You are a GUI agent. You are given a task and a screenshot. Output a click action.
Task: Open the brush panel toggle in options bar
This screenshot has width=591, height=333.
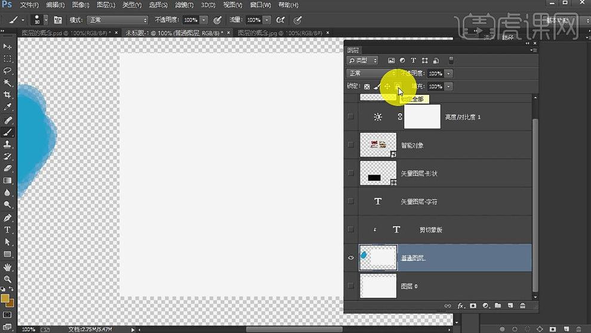click(58, 20)
